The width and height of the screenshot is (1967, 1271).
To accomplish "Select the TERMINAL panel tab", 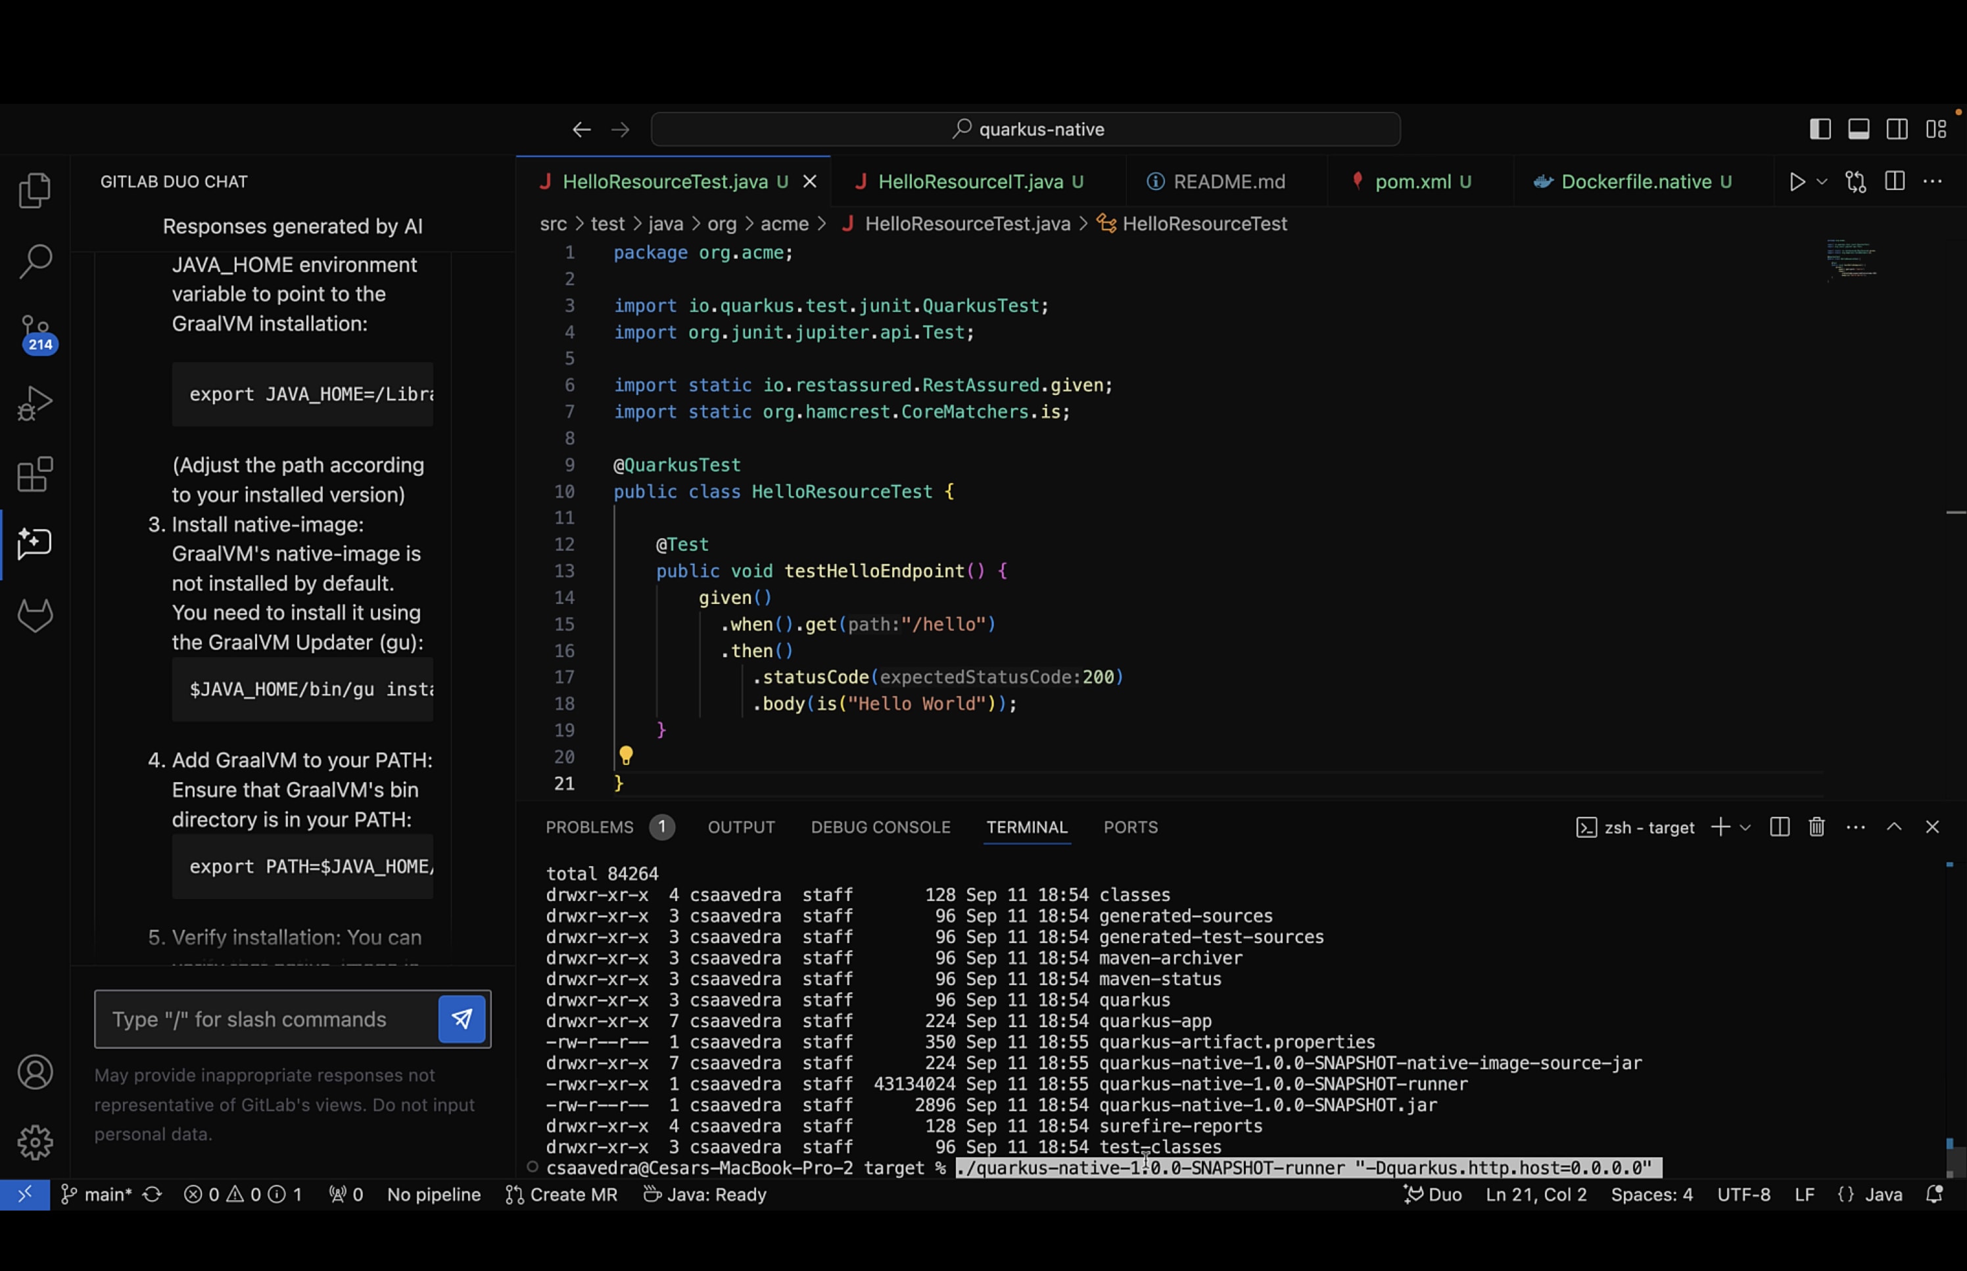I will [x=1027, y=827].
